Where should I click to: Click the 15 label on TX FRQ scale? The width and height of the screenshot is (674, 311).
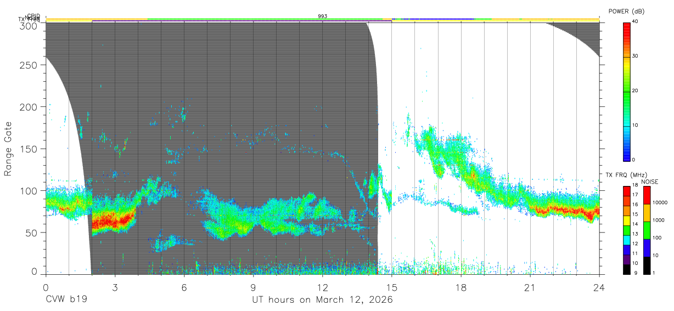point(634,214)
